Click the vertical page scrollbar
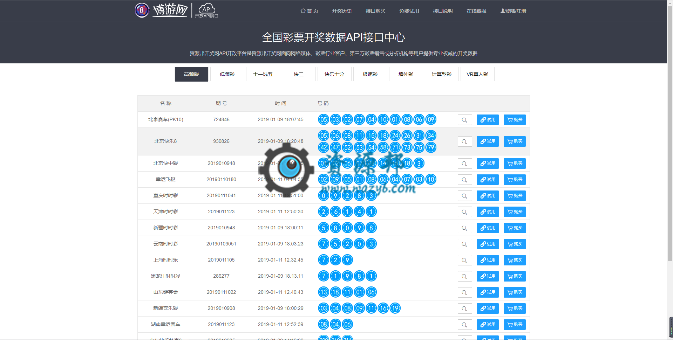Viewport: 673px width, 340px height. (670, 133)
